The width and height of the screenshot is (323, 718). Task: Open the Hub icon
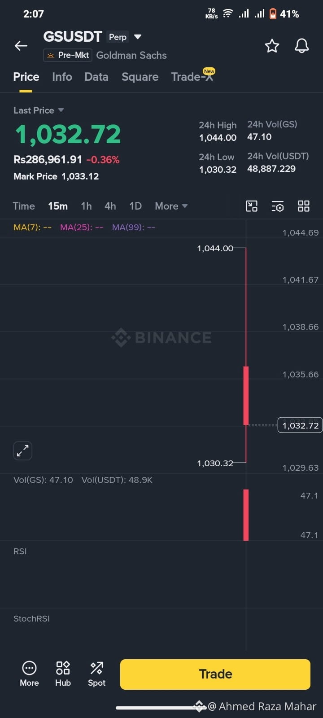point(63,674)
